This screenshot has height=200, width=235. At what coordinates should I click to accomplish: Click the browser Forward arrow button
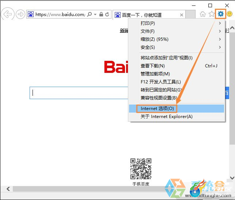(20, 14)
